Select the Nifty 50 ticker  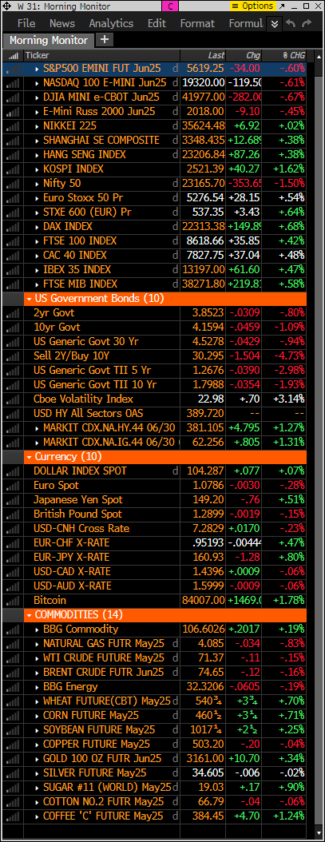click(x=61, y=183)
